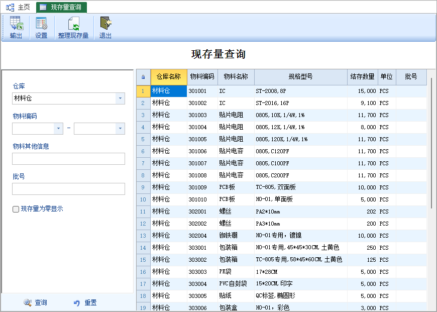This screenshot has height=312, width=437.
Task: Click cell ST-2016,16P
Action: click(x=301, y=103)
